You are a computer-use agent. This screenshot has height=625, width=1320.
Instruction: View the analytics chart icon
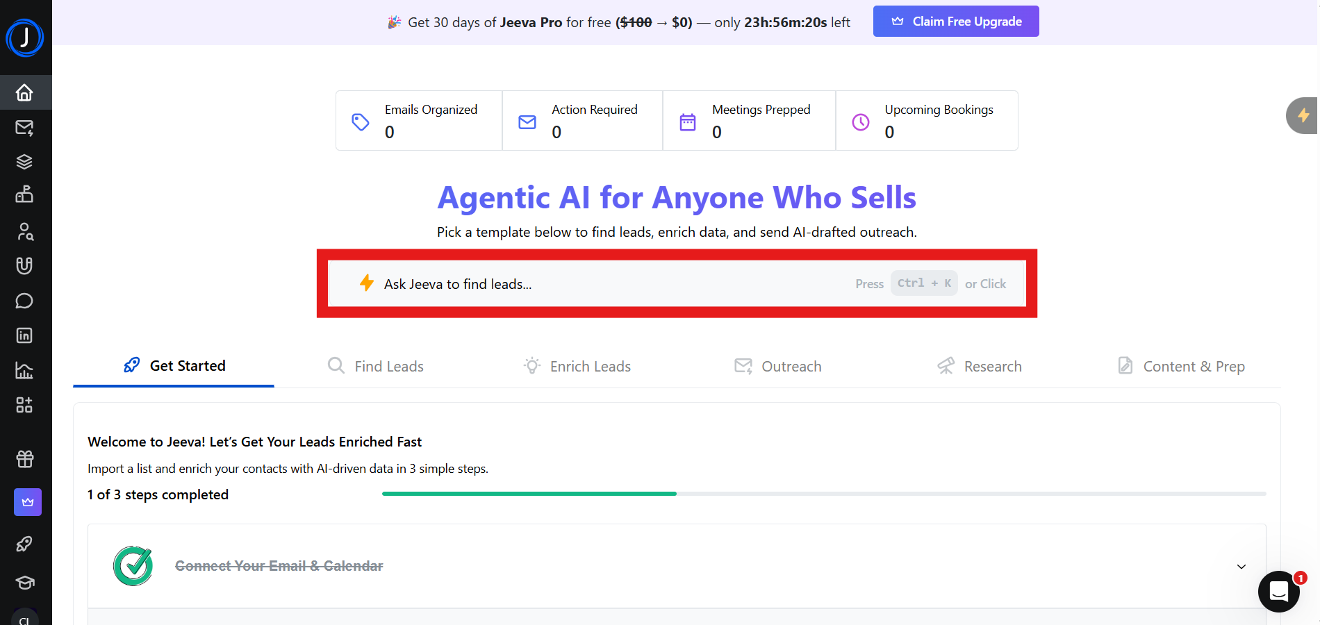(x=25, y=370)
